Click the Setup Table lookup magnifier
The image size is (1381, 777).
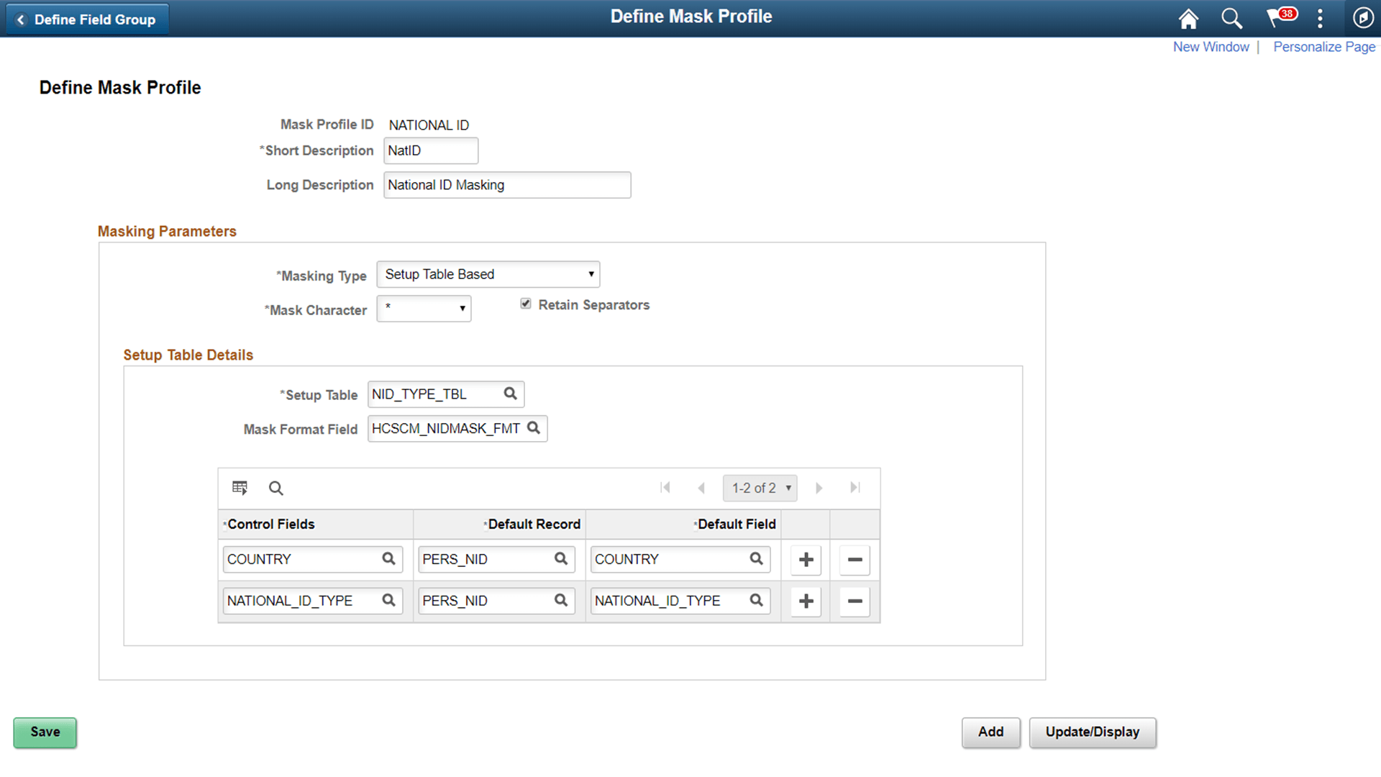[510, 394]
